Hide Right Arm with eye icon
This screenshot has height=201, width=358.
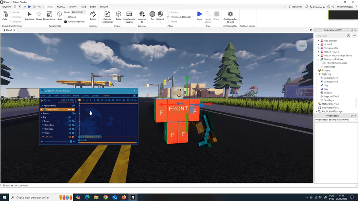(x=70, y=125)
